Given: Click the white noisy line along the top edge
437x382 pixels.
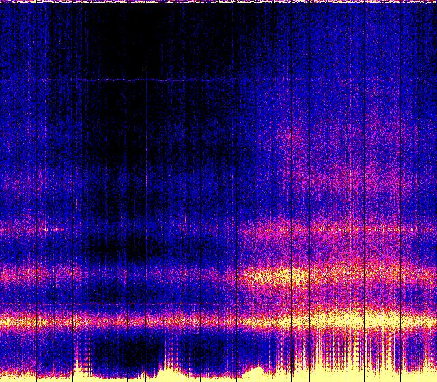Looking at the screenshot, I should [x=218, y=2].
